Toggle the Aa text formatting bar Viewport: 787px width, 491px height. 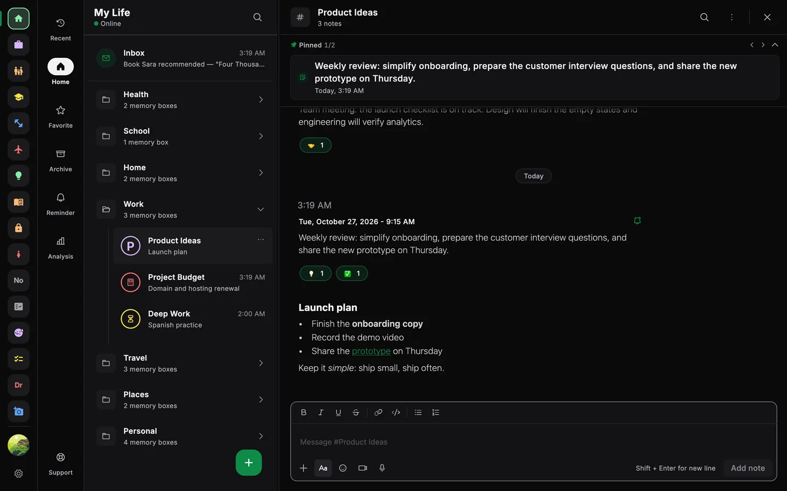coord(323,468)
